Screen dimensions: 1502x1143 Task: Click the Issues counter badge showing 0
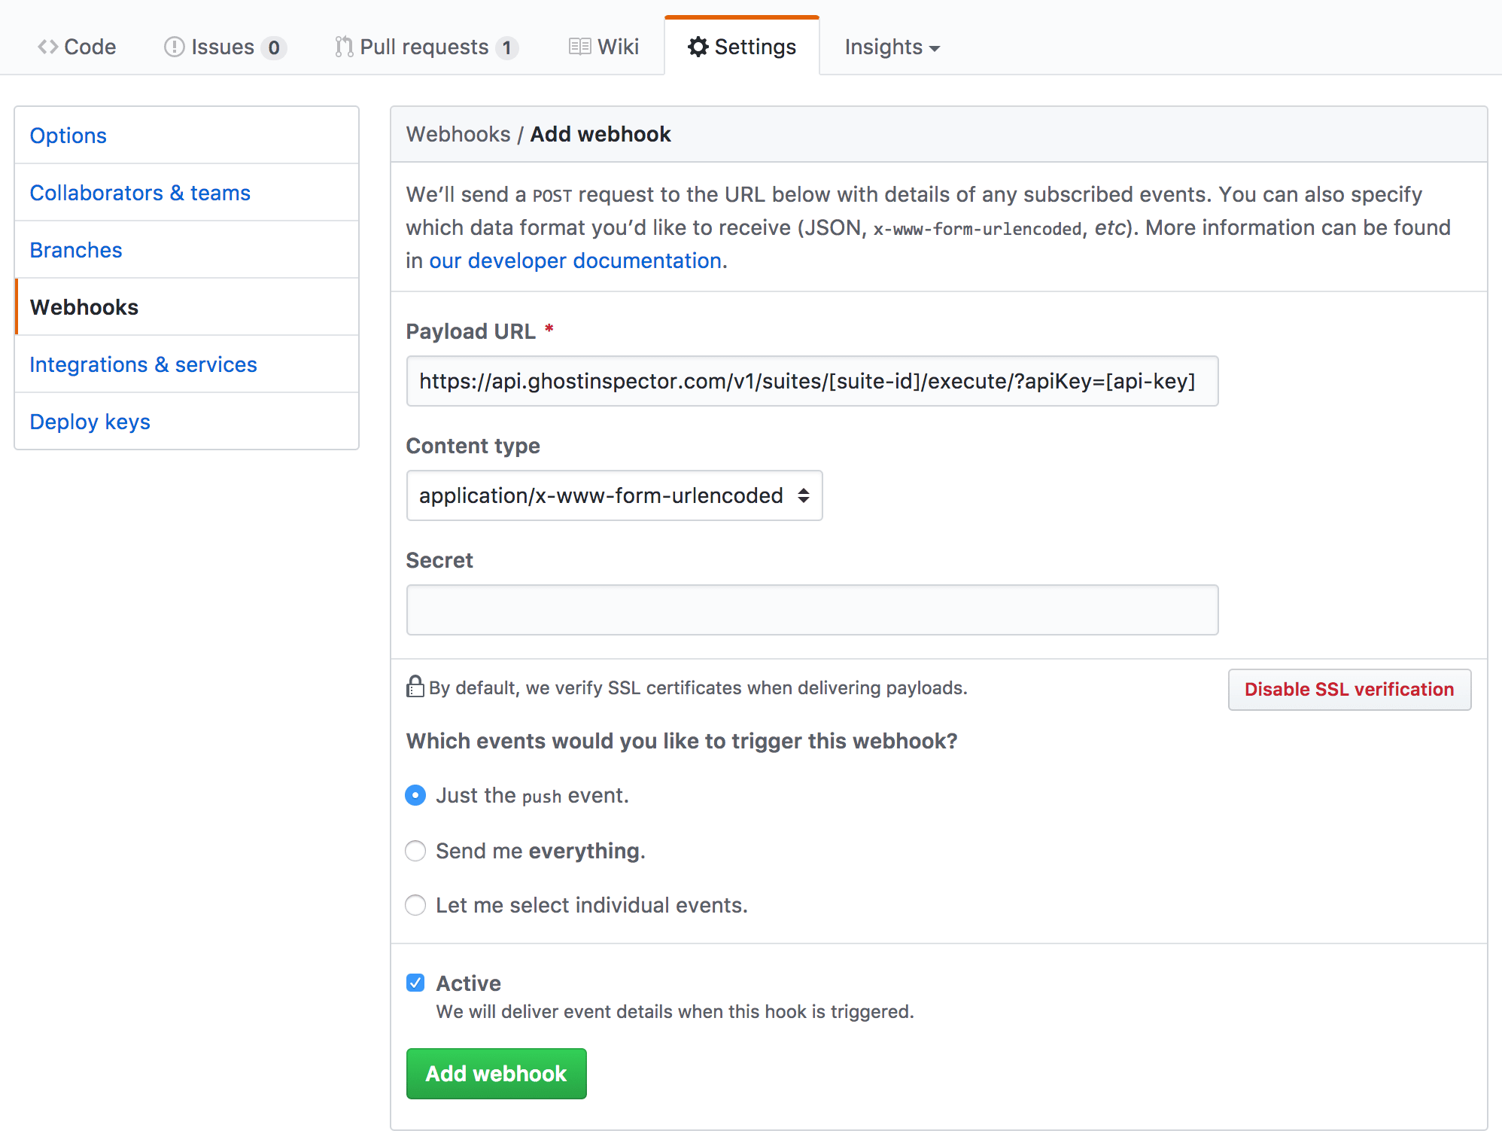click(x=275, y=47)
